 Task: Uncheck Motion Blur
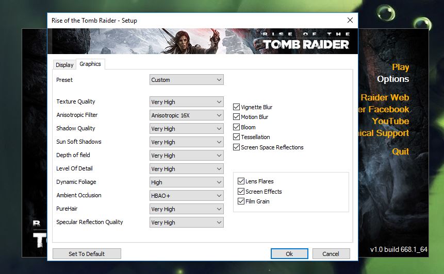[237, 117]
